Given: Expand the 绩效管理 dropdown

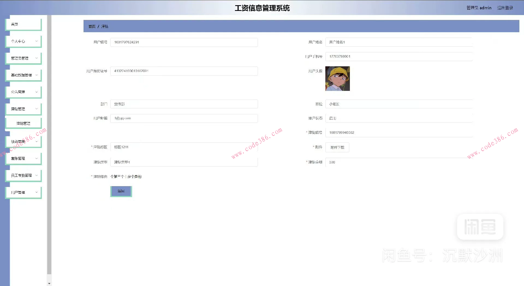Looking at the screenshot, I should point(23,141).
